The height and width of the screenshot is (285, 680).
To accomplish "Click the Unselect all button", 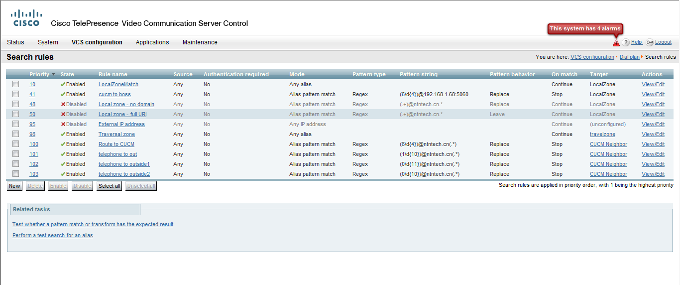I will (141, 186).
